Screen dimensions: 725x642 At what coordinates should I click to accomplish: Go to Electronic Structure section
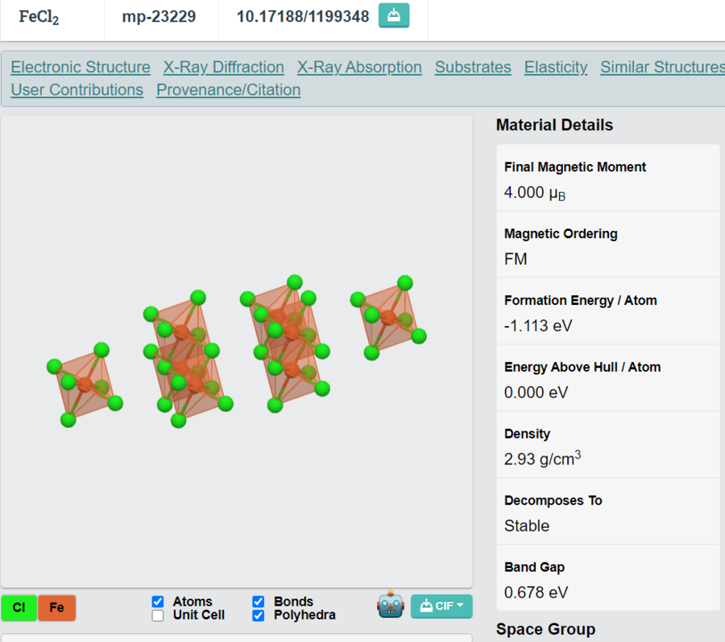[x=81, y=68]
